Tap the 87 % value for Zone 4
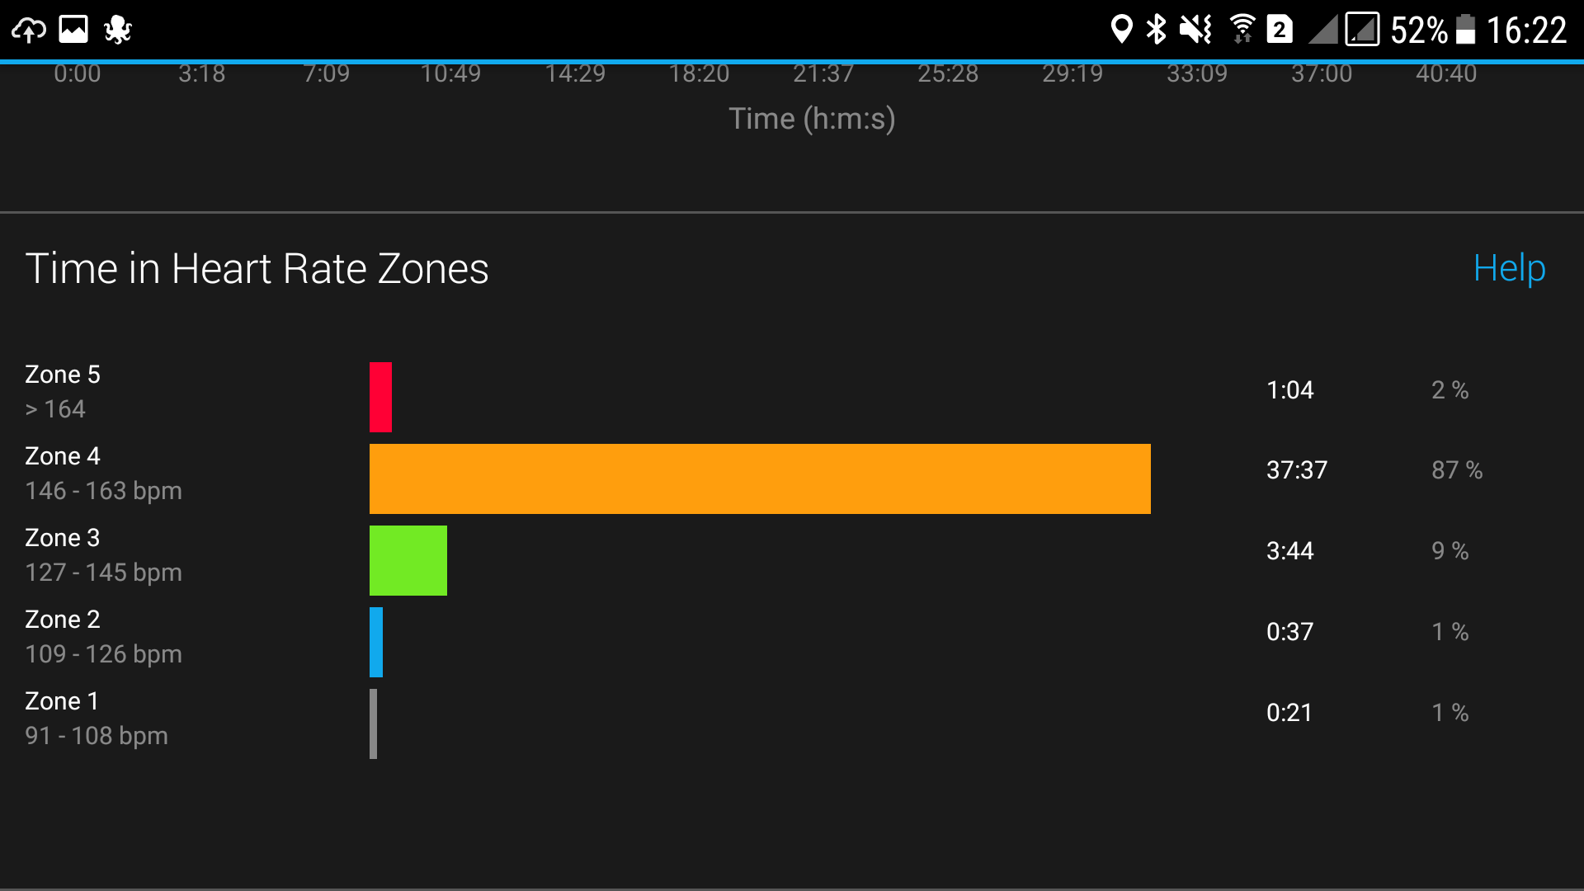This screenshot has height=891, width=1584. click(1457, 470)
